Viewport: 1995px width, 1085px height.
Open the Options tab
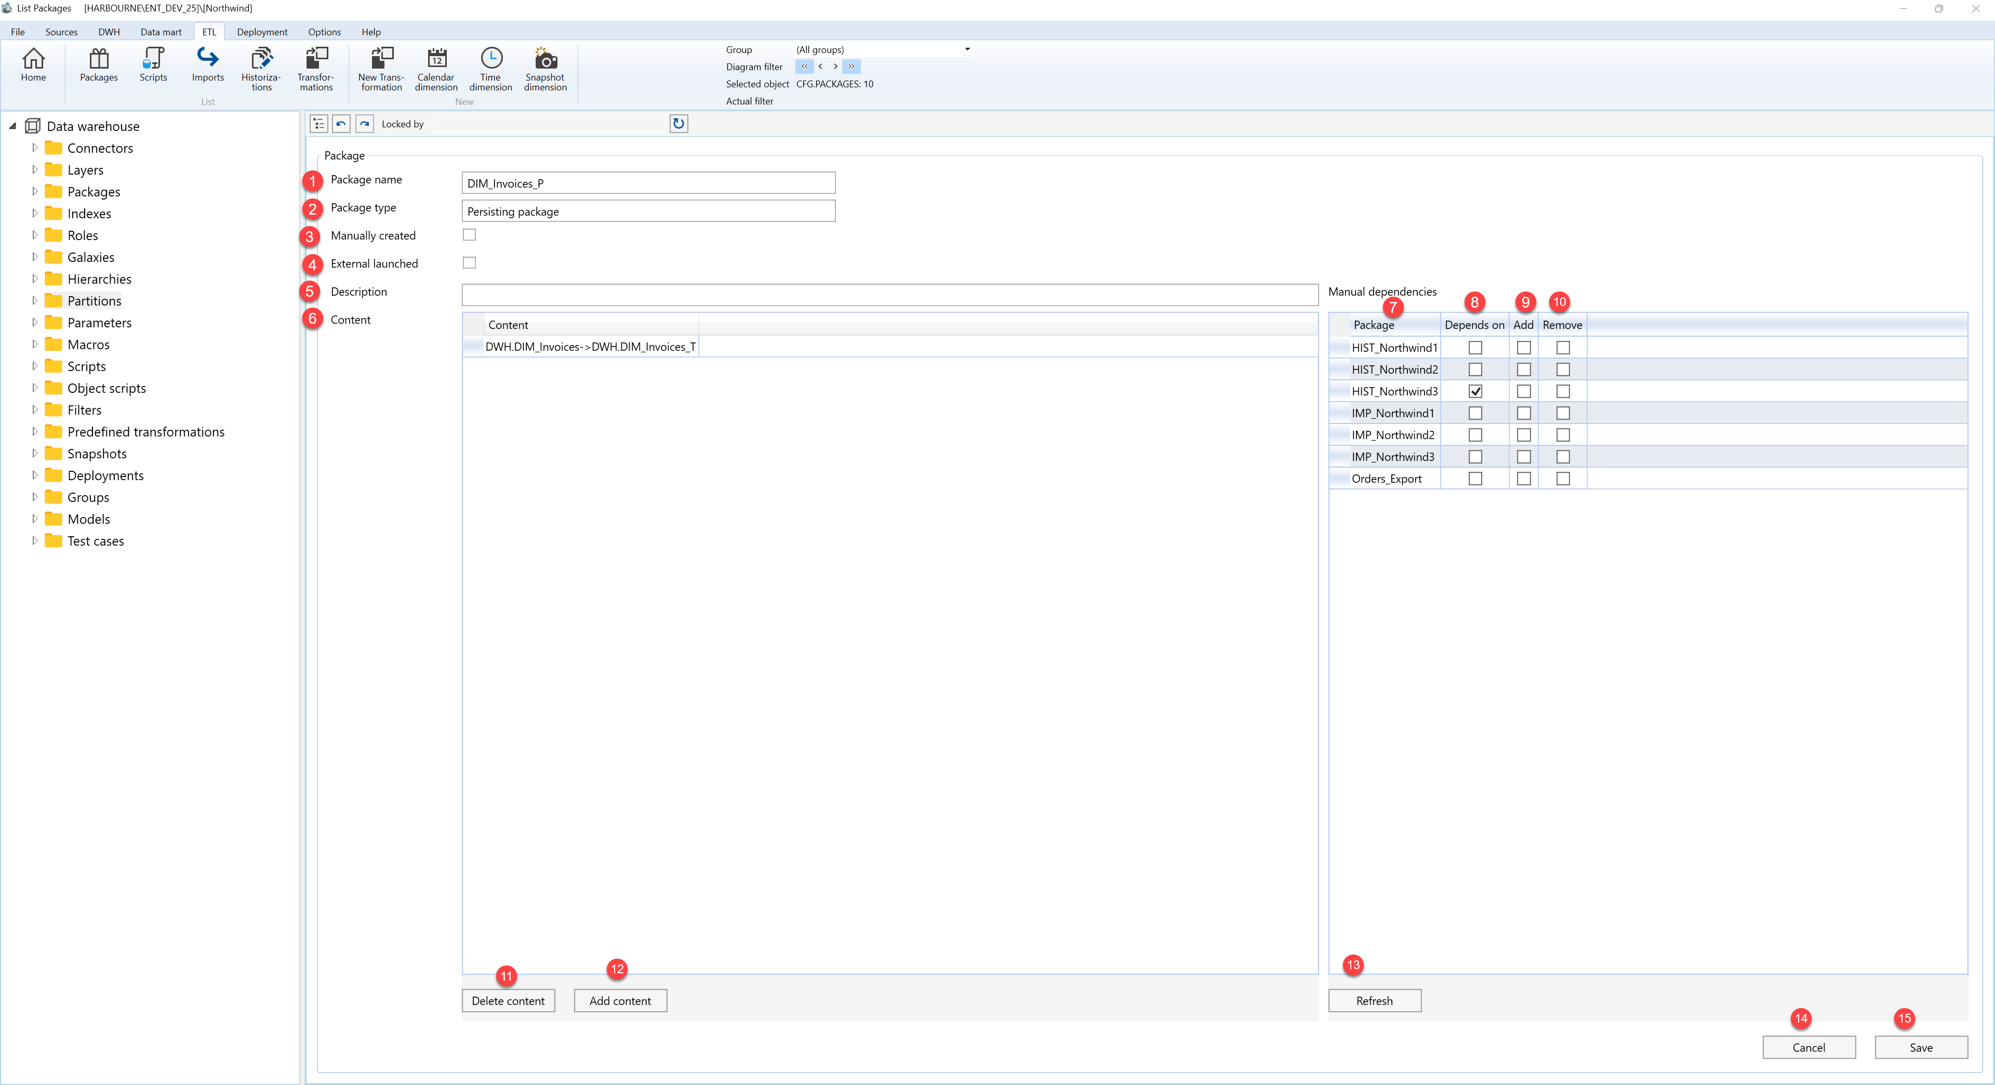325,32
